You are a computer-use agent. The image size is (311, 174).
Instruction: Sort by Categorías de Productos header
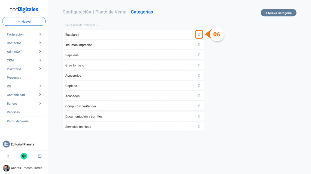pyautogui.click(x=82, y=25)
